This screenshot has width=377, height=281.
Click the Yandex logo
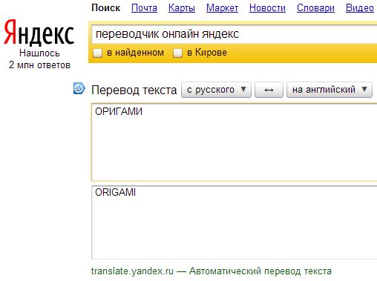click(39, 33)
